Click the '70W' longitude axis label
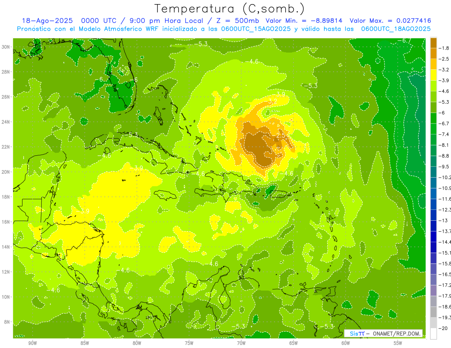This screenshot has width=451, height=348. point(241,343)
